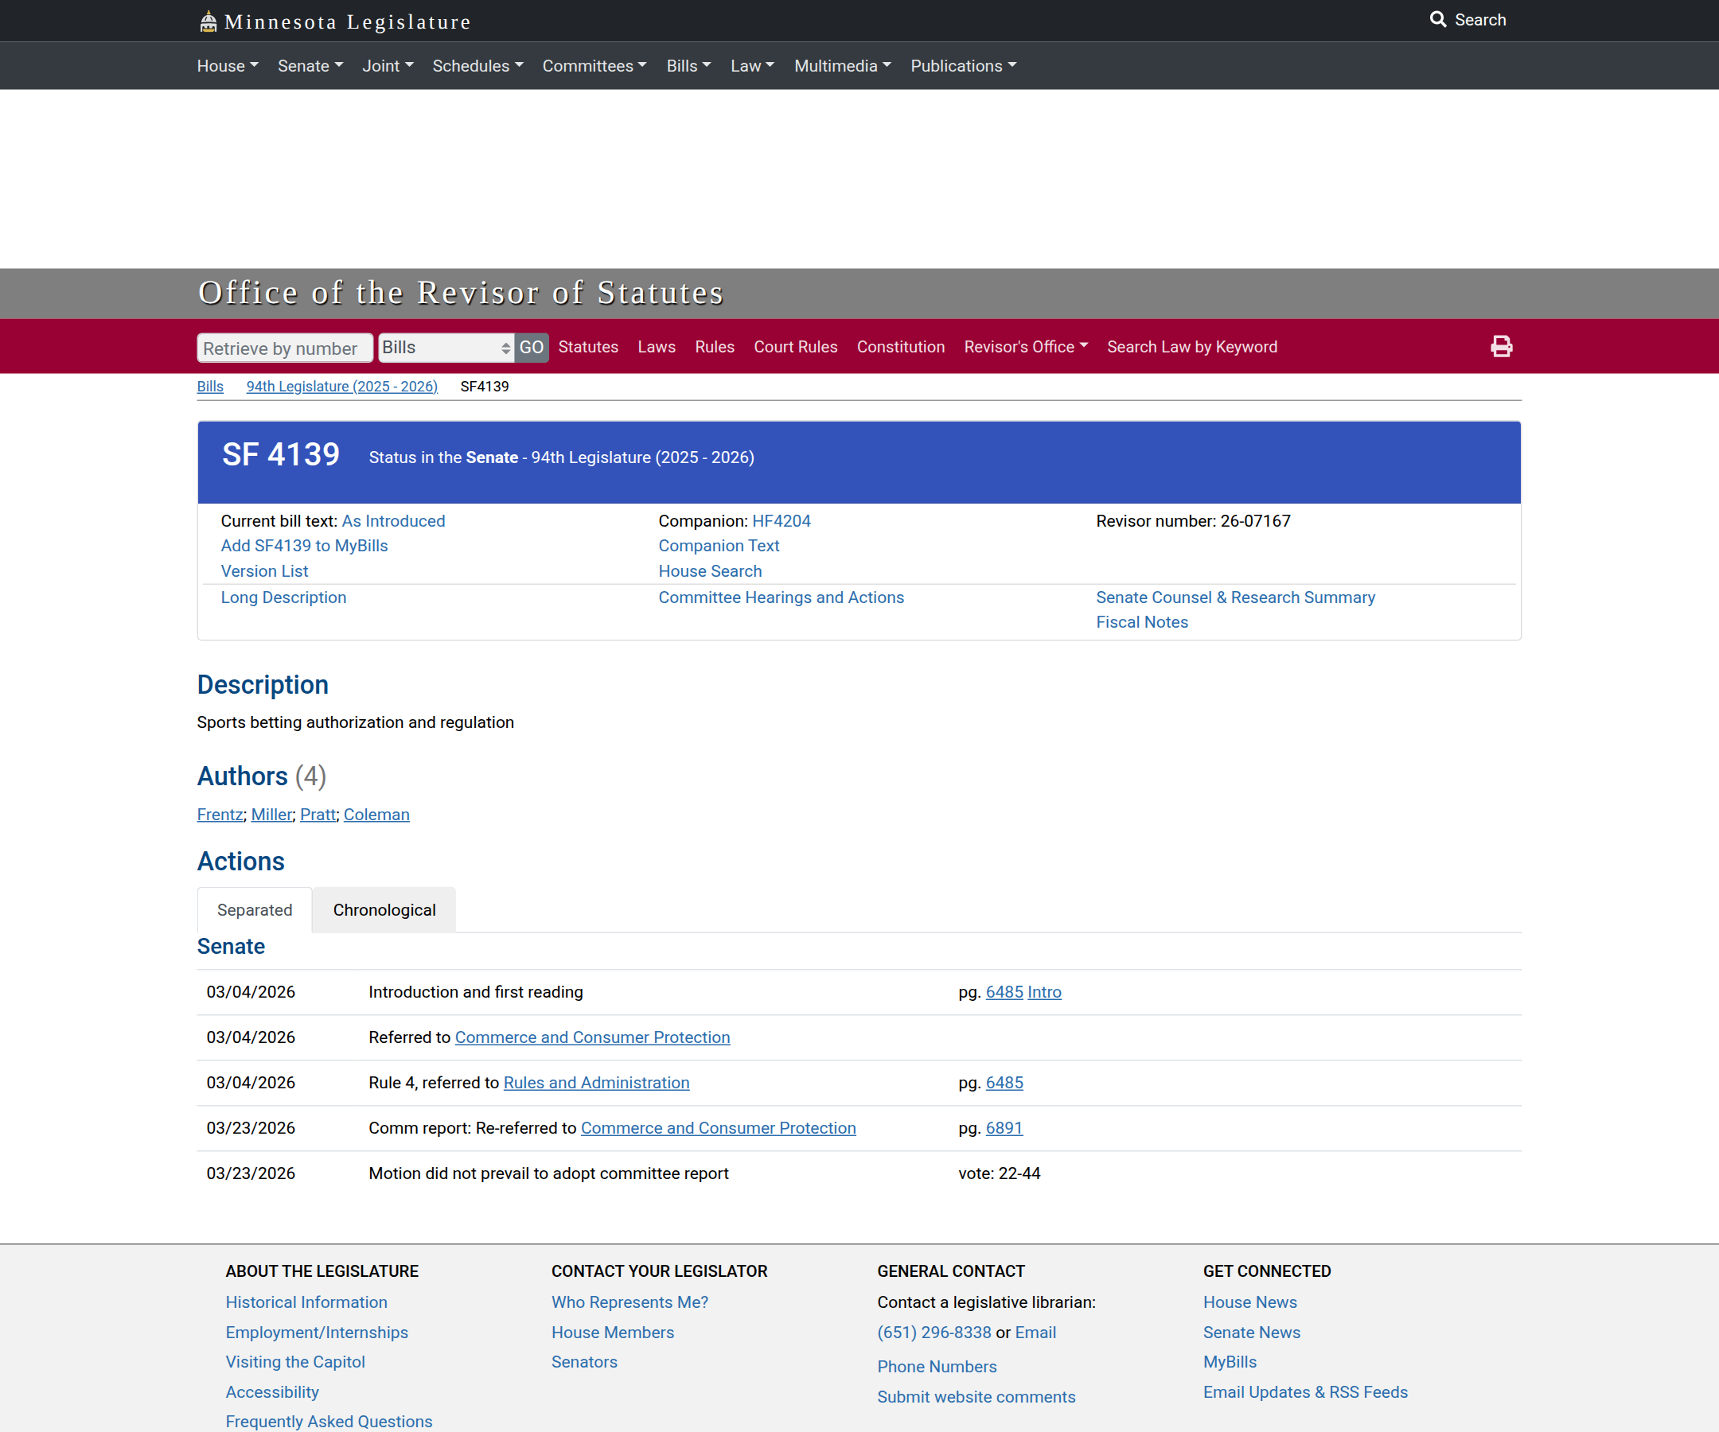Open author Coleman's page
The image size is (1719, 1432).
click(376, 813)
